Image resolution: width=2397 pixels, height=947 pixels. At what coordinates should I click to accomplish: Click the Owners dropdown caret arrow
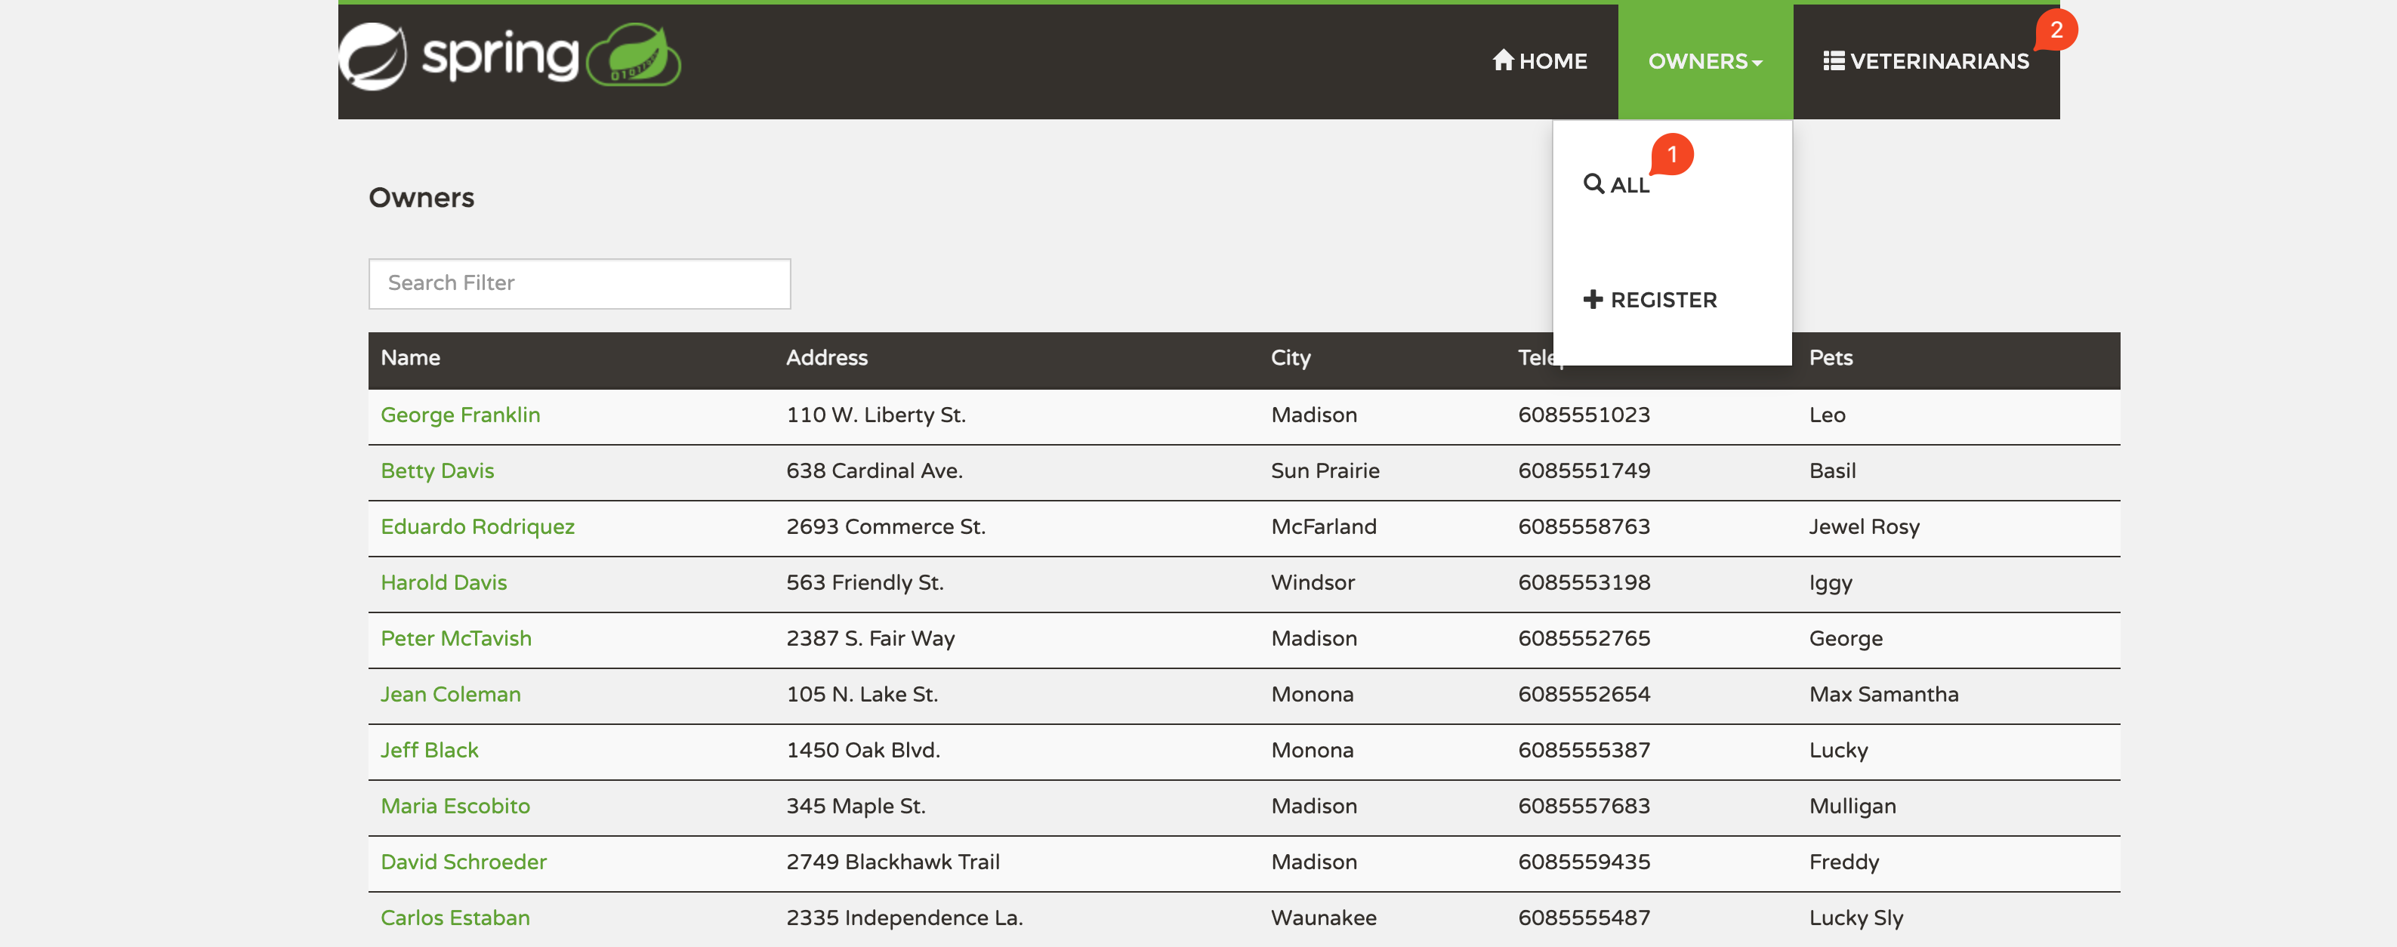(x=1757, y=63)
